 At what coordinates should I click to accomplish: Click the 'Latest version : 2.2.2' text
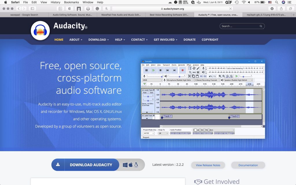tap(168, 164)
